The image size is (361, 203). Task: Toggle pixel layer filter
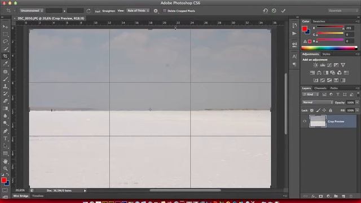(324, 94)
